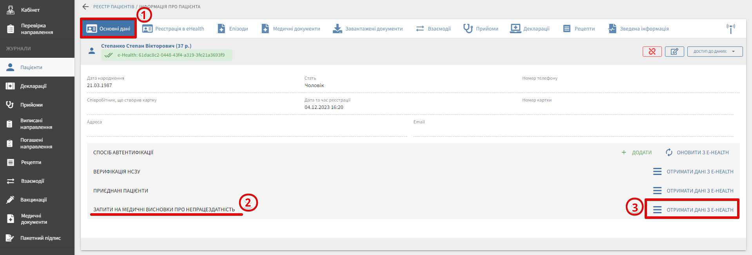Screen dimensions: 752x255
Task: Open ВЕРИФІКАЦІЯ НСЗУ get-data menu
Action: tap(693, 172)
